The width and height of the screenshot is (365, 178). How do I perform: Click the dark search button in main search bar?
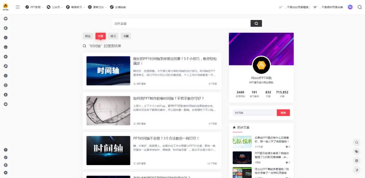pos(256,23)
